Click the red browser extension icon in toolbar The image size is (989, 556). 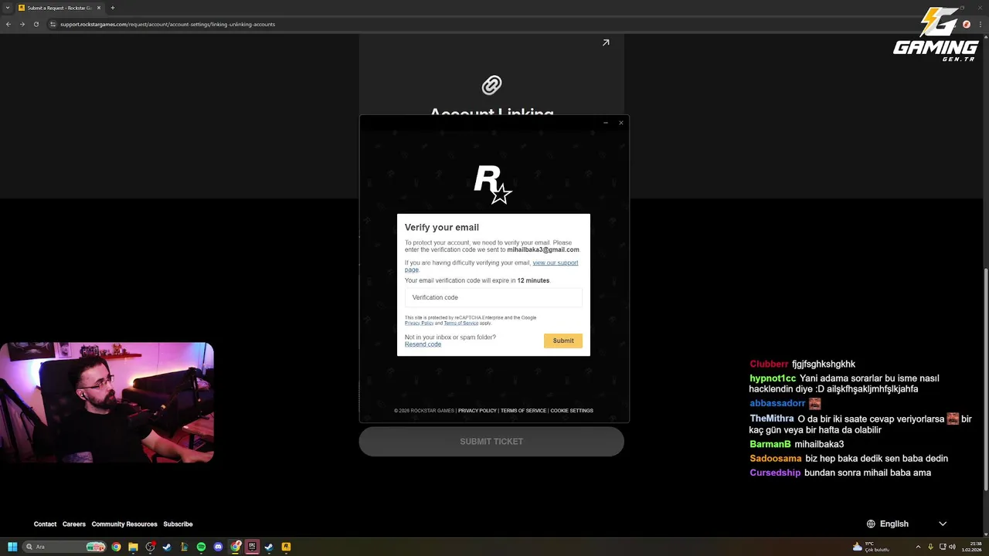(966, 24)
